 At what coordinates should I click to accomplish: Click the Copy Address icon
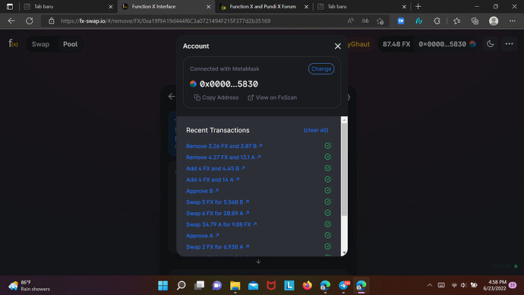click(197, 97)
